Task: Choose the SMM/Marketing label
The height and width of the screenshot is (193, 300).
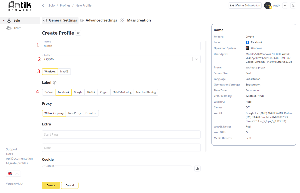Action: (x=122, y=92)
